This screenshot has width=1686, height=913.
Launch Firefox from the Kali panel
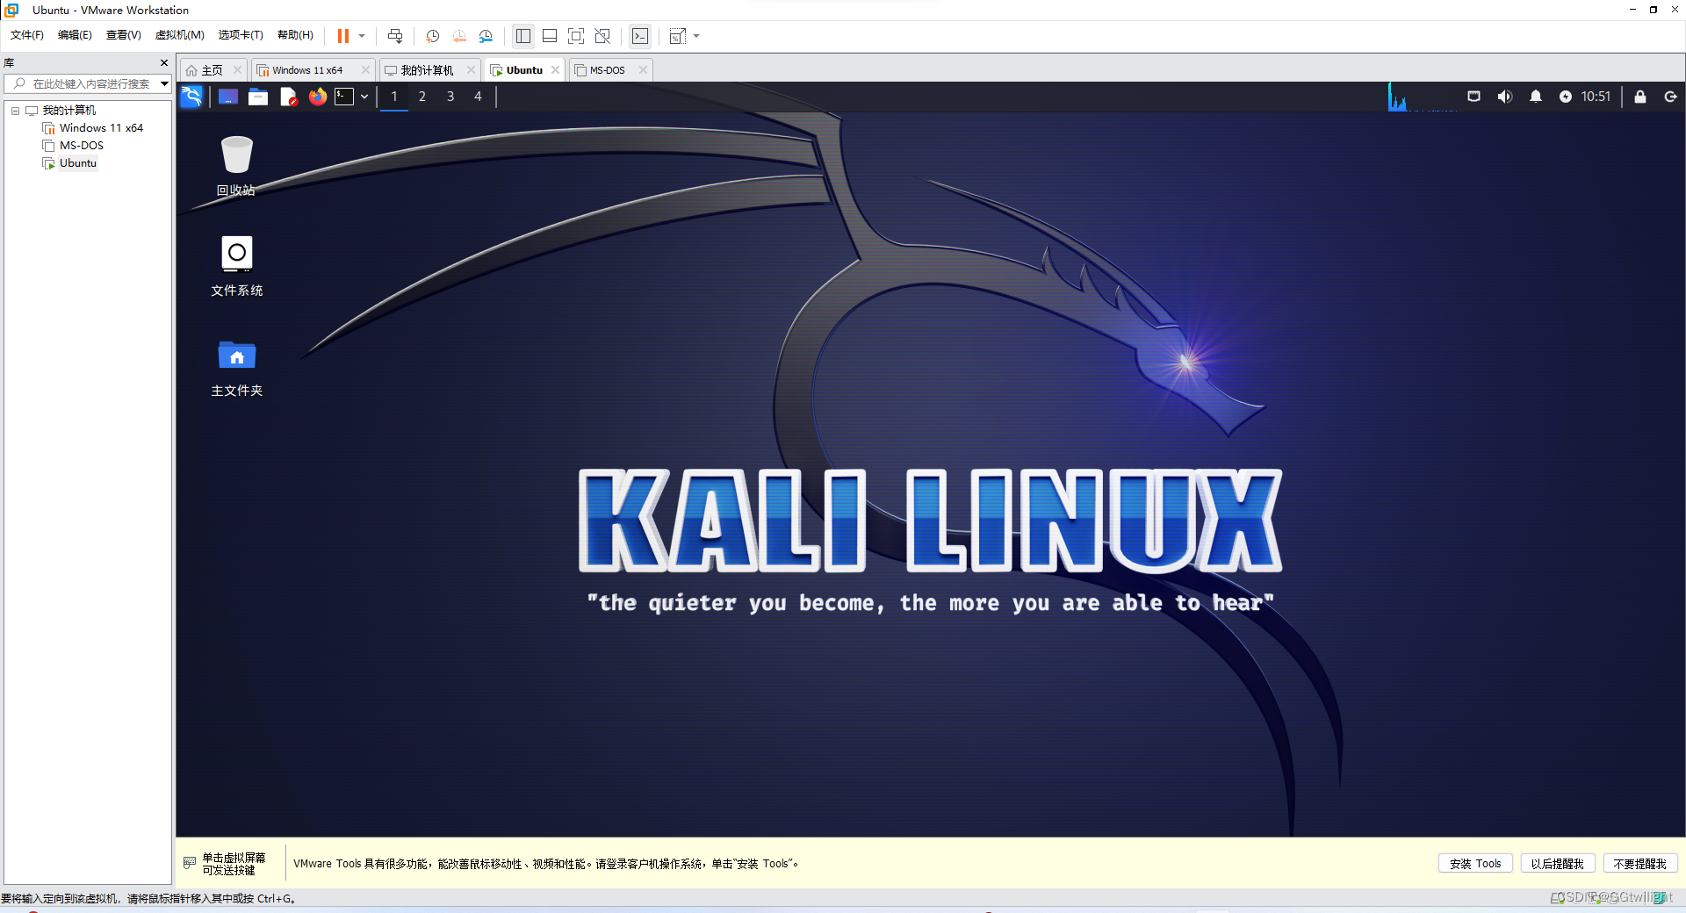pos(318,97)
